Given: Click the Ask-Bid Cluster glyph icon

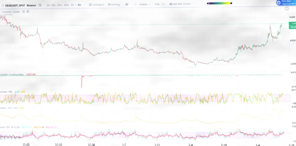Looking at the screenshot, I should click(x=171, y=4).
